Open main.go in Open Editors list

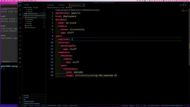pyautogui.click(x=34, y=12)
